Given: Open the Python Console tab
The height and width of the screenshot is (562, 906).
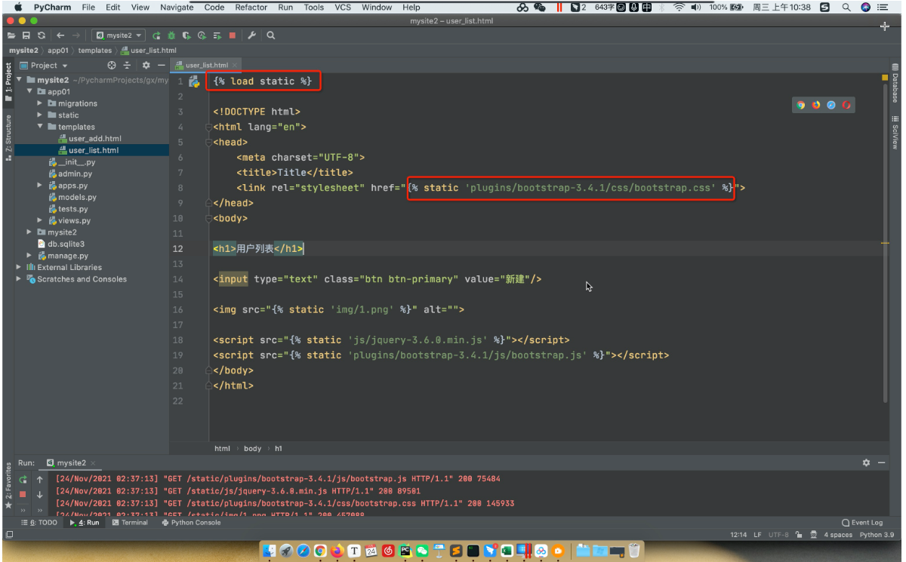Looking at the screenshot, I should click(190, 522).
